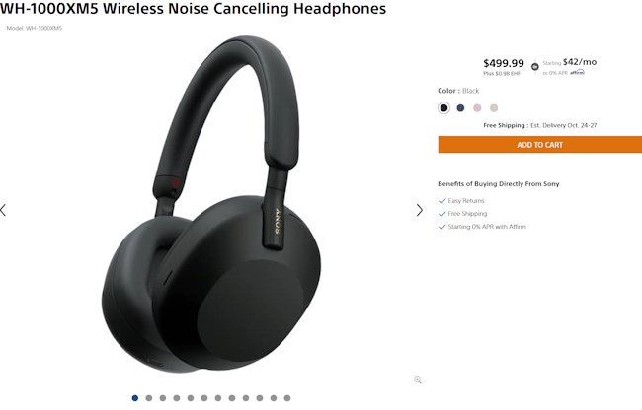Click the Starting $42/mo financing link
This screenshot has height=410, width=642.
click(570, 62)
